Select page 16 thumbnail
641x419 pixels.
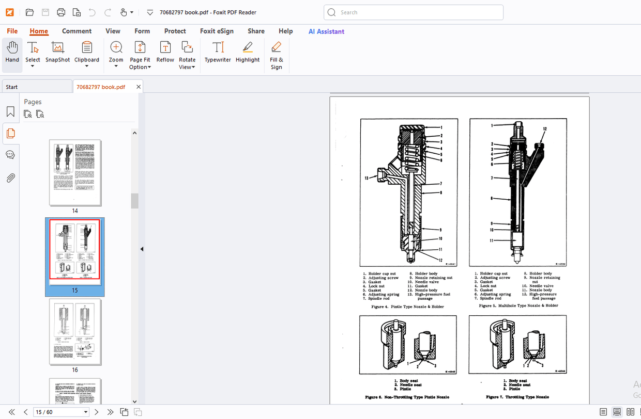75,332
